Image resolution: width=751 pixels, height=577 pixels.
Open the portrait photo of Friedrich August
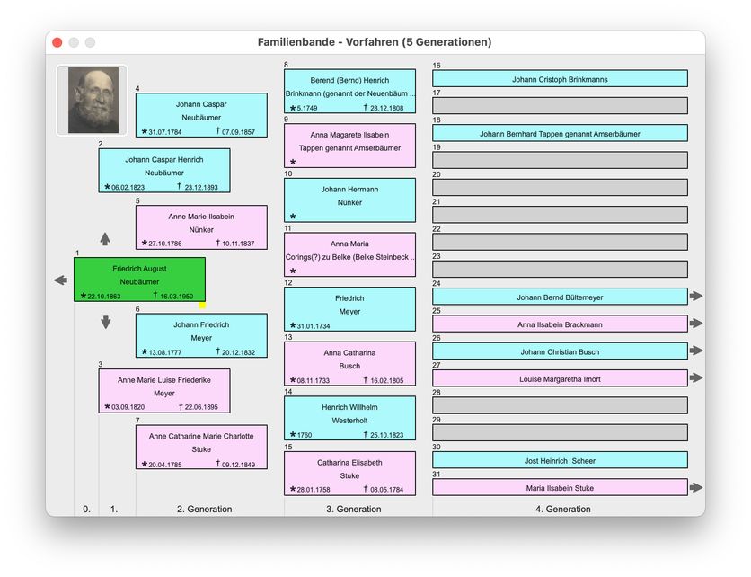[93, 100]
